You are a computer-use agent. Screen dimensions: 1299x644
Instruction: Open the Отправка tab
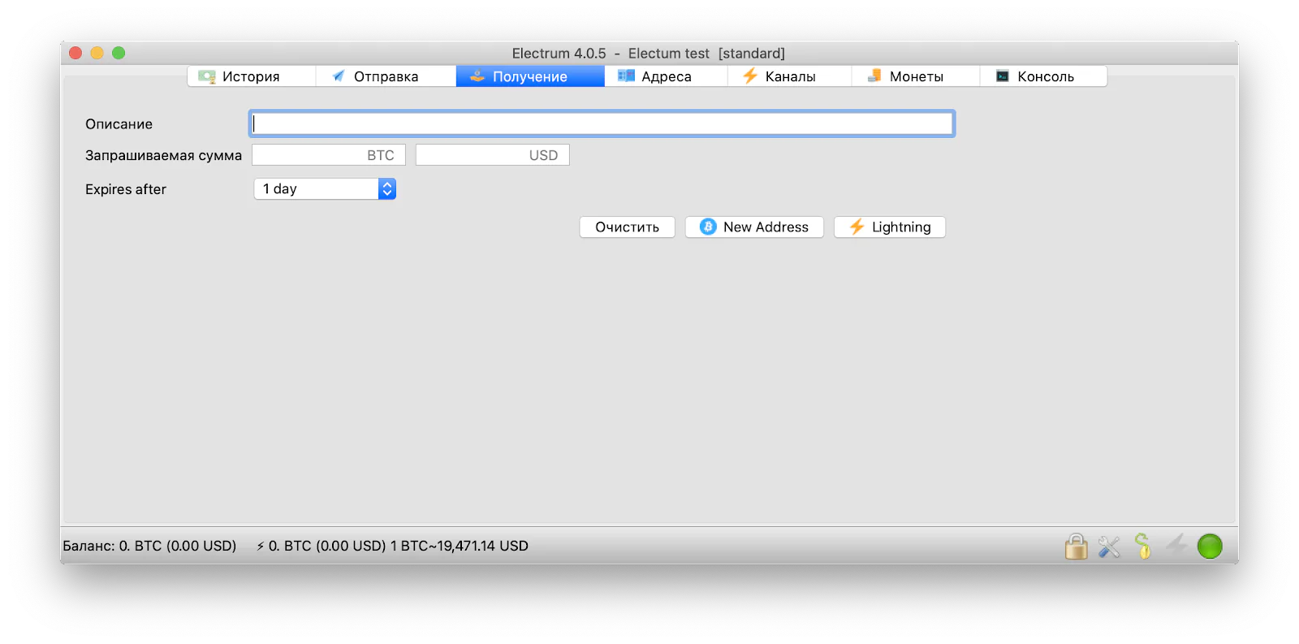(x=386, y=76)
